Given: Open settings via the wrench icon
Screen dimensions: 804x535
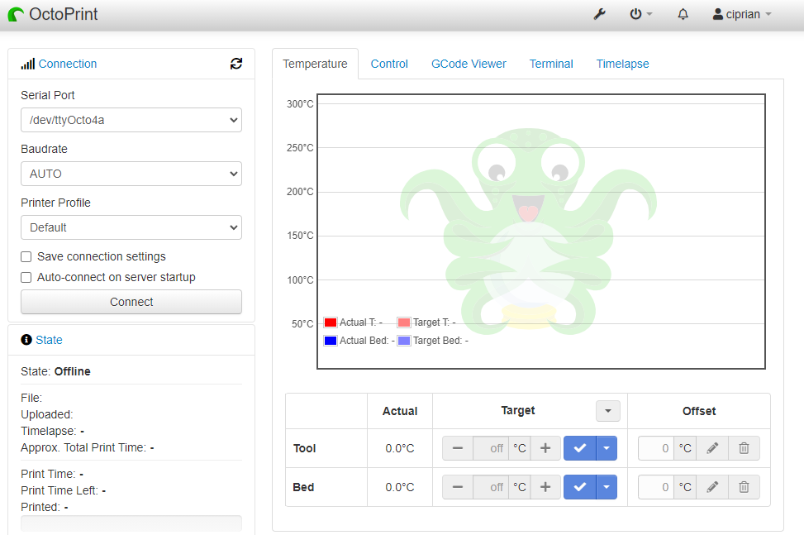Looking at the screenshot, I should click(599, 14).
